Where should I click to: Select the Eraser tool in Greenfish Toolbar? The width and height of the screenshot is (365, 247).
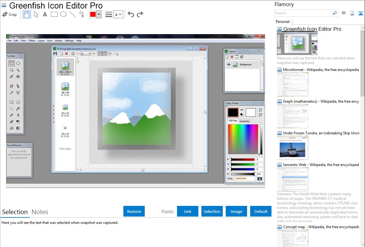(12, 122)
